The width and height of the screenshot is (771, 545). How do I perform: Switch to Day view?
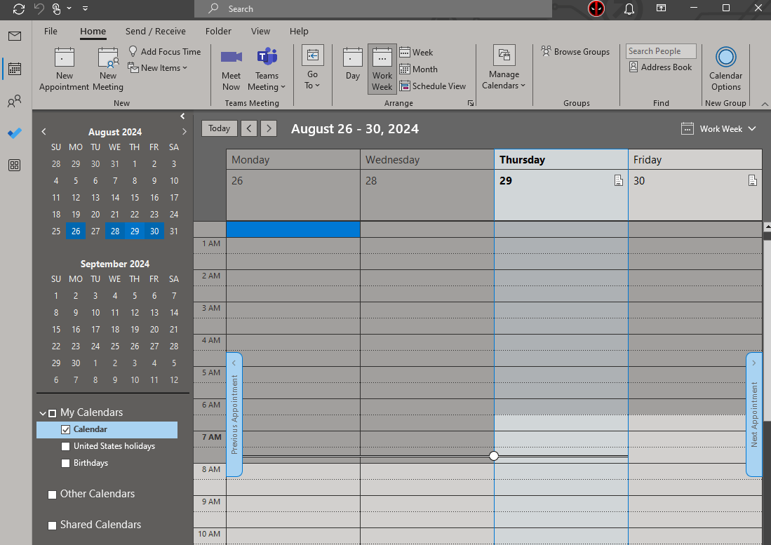tap(352, 67)
